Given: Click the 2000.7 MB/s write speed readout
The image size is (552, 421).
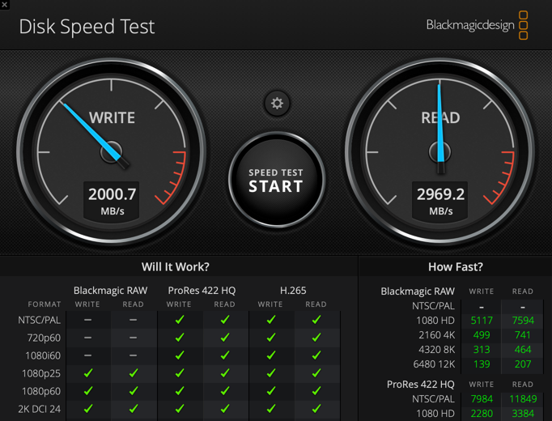Looking at the screenshot, I should [x=112, y=200].
